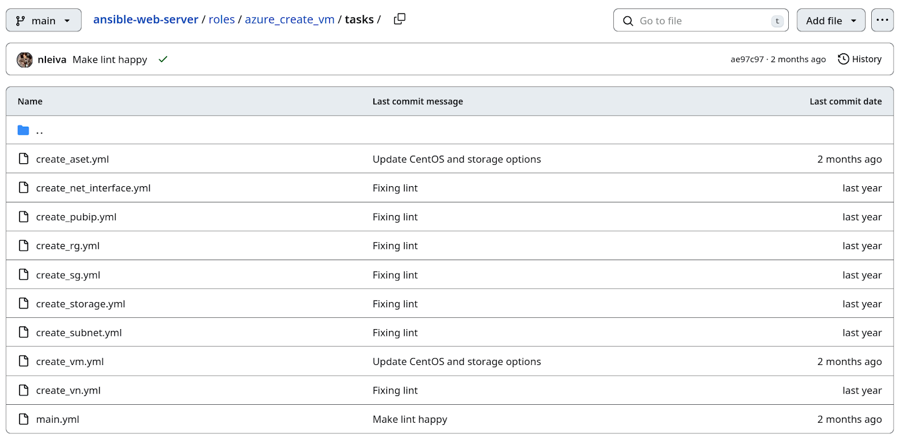This screenshot has height=439, width=897.
Task: Click the parent directory folder icon
Action: pyautogui.click(x=24, y=130)
